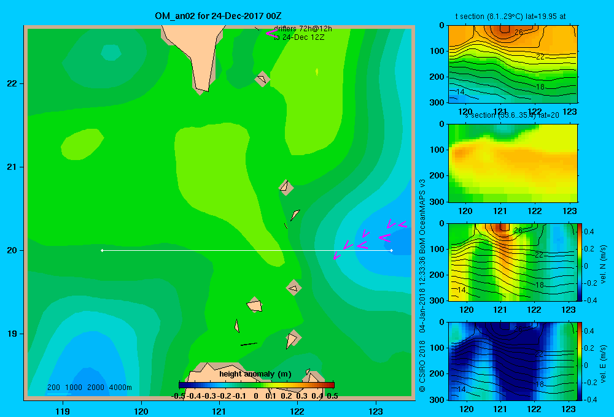Click the vertical "© CSIRO 2018" copyright text
614x417 pixels.
pyautogui.click(x=422, y=366)
